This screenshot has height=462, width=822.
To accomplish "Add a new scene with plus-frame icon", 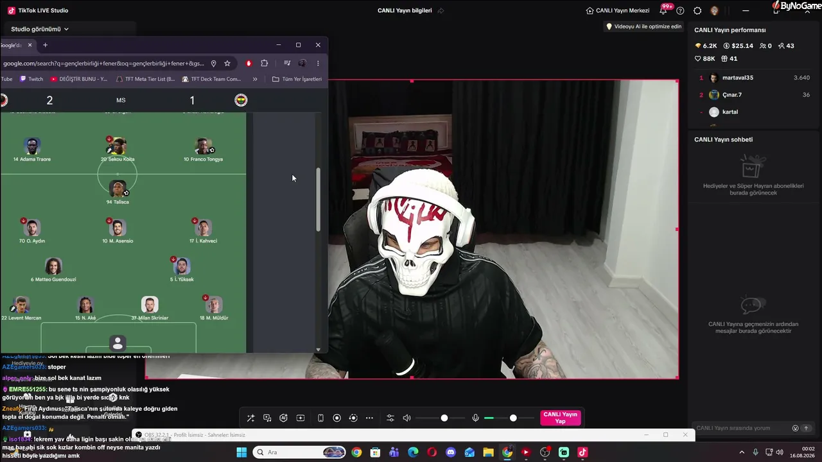I will [301, 418].
